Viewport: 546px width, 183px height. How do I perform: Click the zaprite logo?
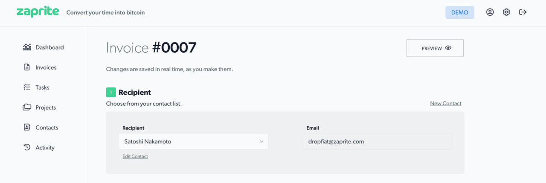point(38,12)
